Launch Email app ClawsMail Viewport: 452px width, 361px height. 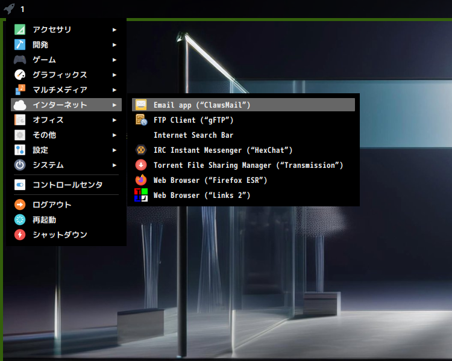[243, 105]
